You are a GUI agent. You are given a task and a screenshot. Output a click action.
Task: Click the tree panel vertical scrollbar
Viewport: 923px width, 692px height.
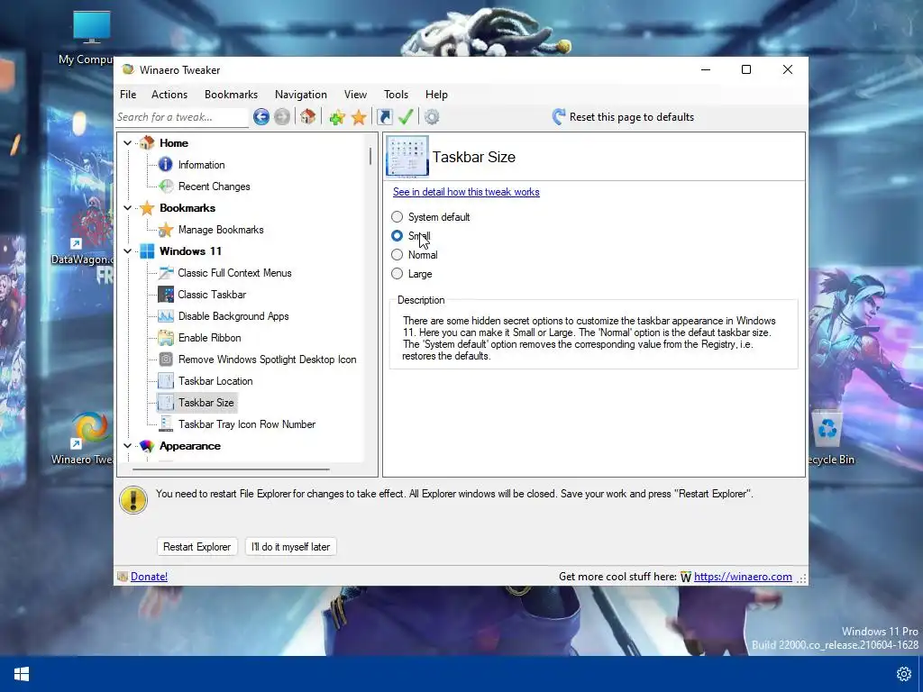370,157
